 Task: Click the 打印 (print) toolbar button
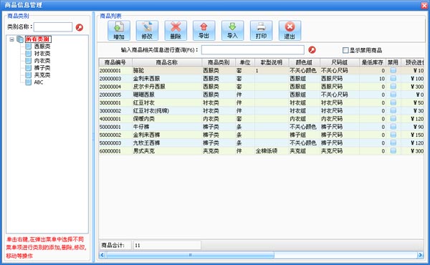click(x=261, y=30)
